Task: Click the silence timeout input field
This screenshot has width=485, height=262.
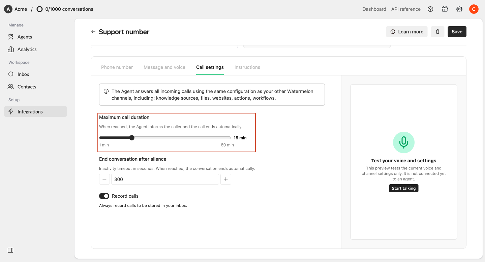Action: pyautogui.click(x=165, y=179)
